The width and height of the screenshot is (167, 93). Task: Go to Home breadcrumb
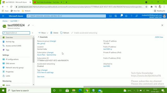pyautogui.click(x=5, y=21)
